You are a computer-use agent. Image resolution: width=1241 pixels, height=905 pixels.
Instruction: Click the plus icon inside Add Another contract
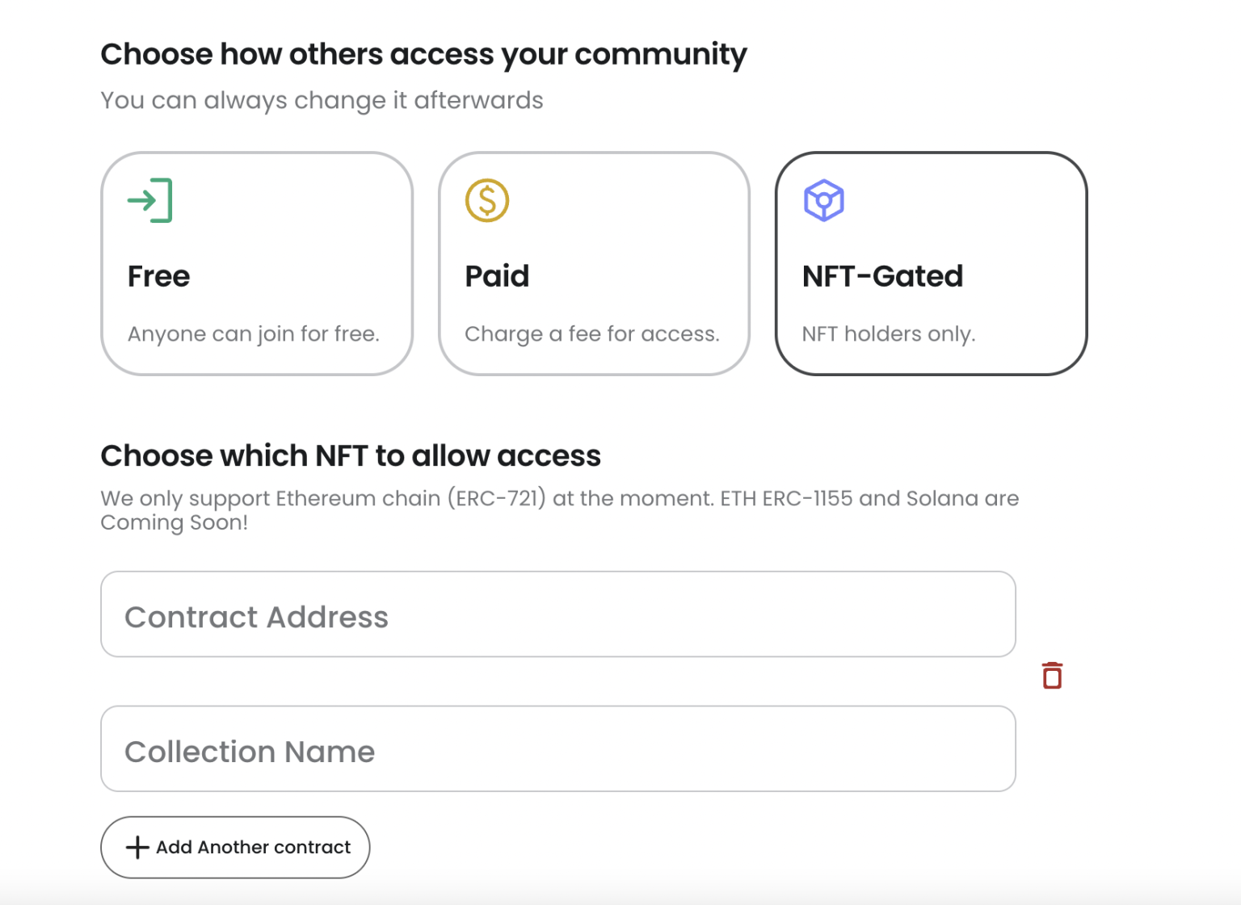pyautogui.click(x=137, y=847)
